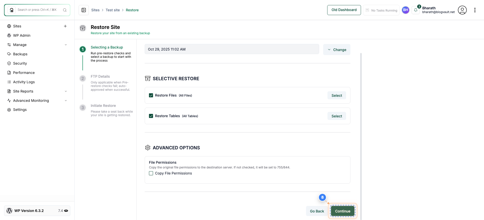The image size is (484, 220).
Task: Click the Test site breadcrumb link
Action: [113, 10]
